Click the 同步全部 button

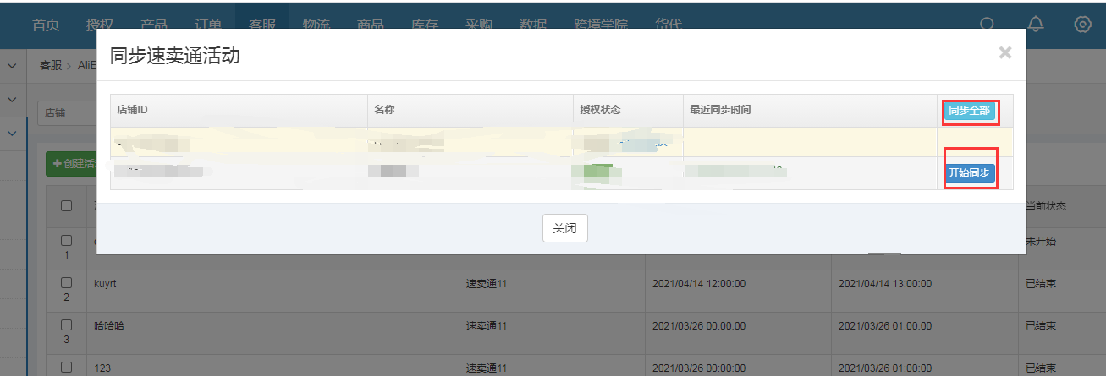point(970,111)
